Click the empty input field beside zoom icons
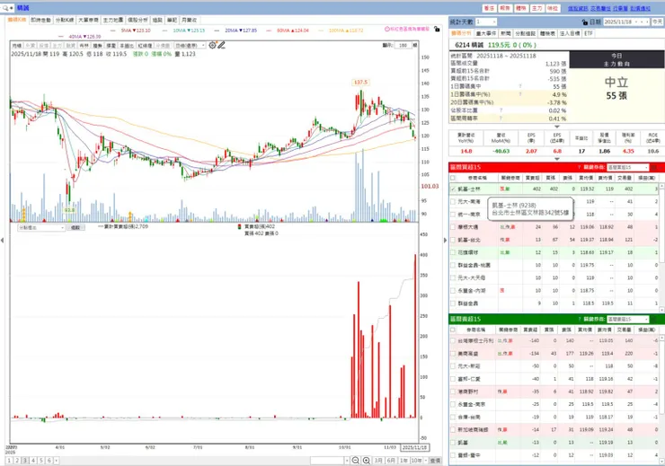The width and height of the screenshot is (665, 466). pos(326,461)
